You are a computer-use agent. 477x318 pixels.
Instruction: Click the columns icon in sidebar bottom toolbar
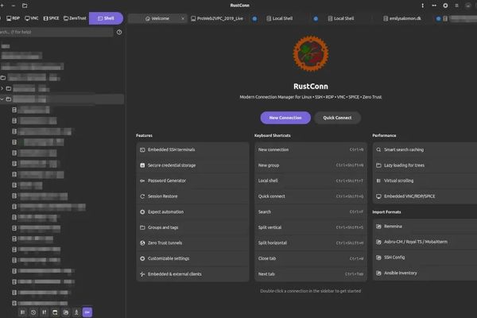click(22, 312)
